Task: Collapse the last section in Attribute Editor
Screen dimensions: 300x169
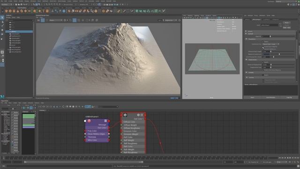Action: [247, 77]
